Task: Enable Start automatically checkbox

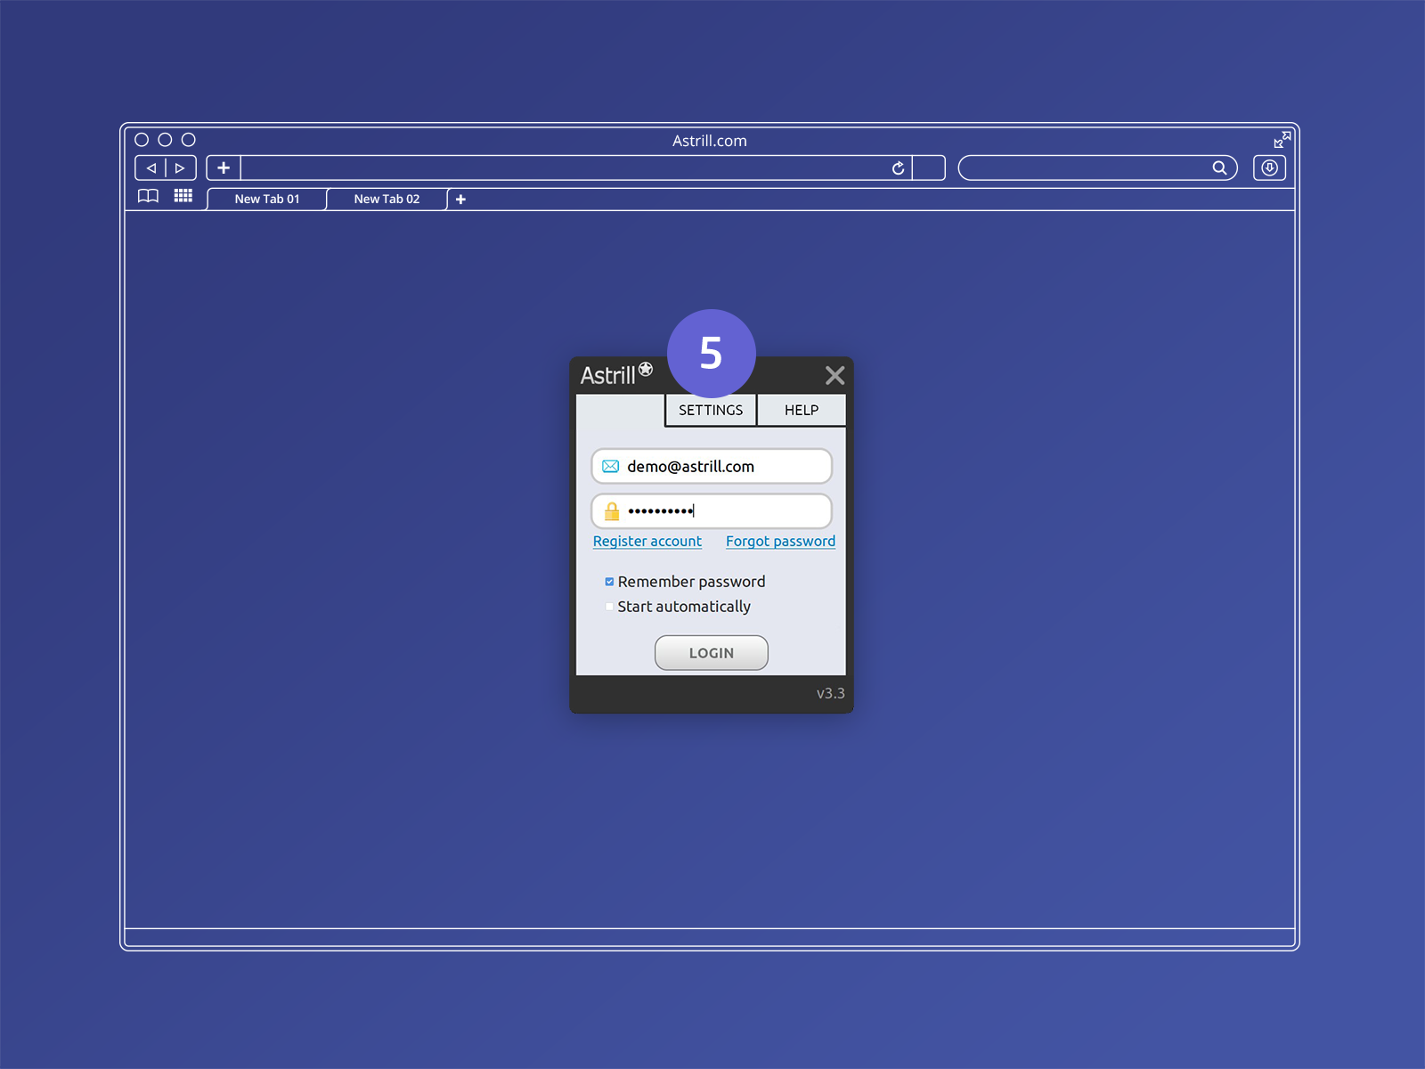Action: point(609,607)
